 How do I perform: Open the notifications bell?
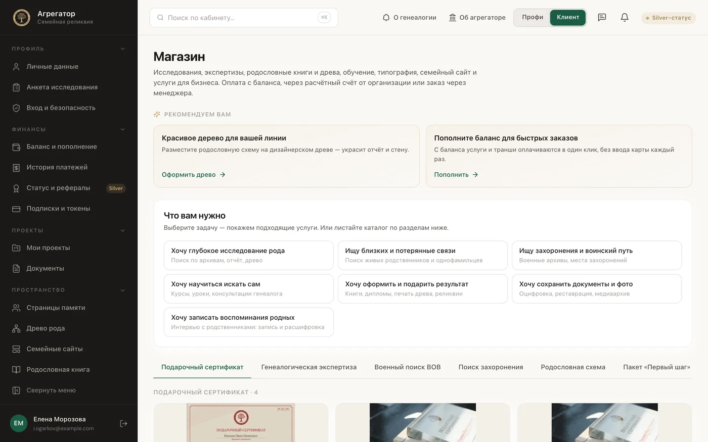pyautogui.click(x=625, y=18)
